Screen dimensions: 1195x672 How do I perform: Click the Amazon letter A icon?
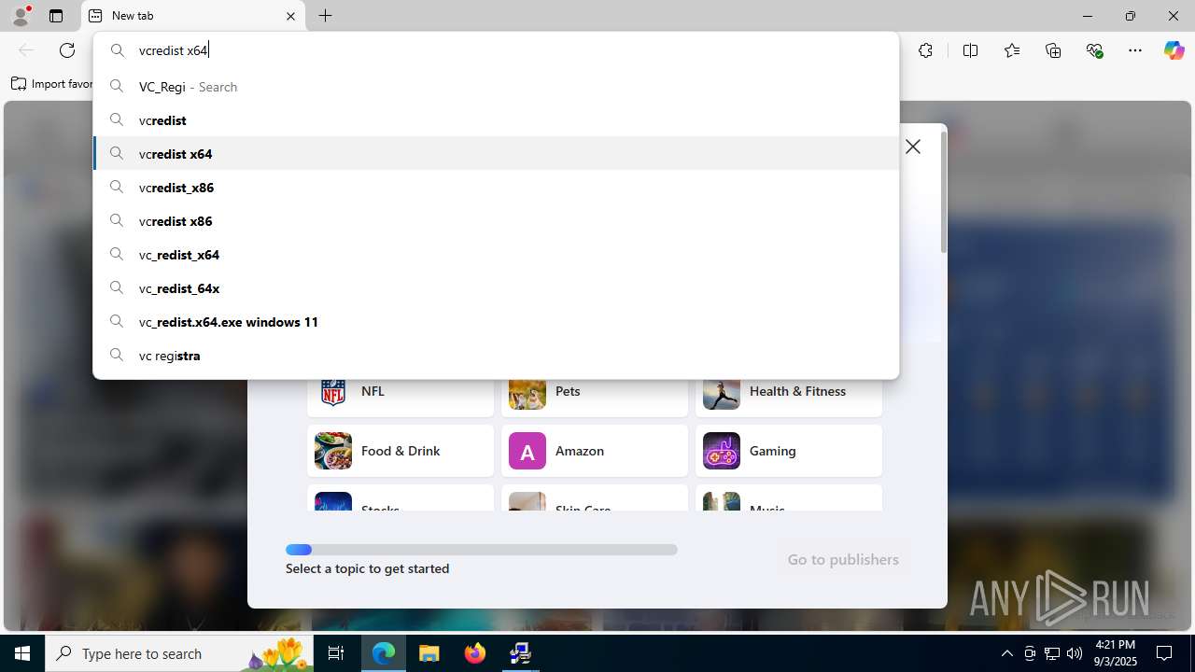coord(527,451)
